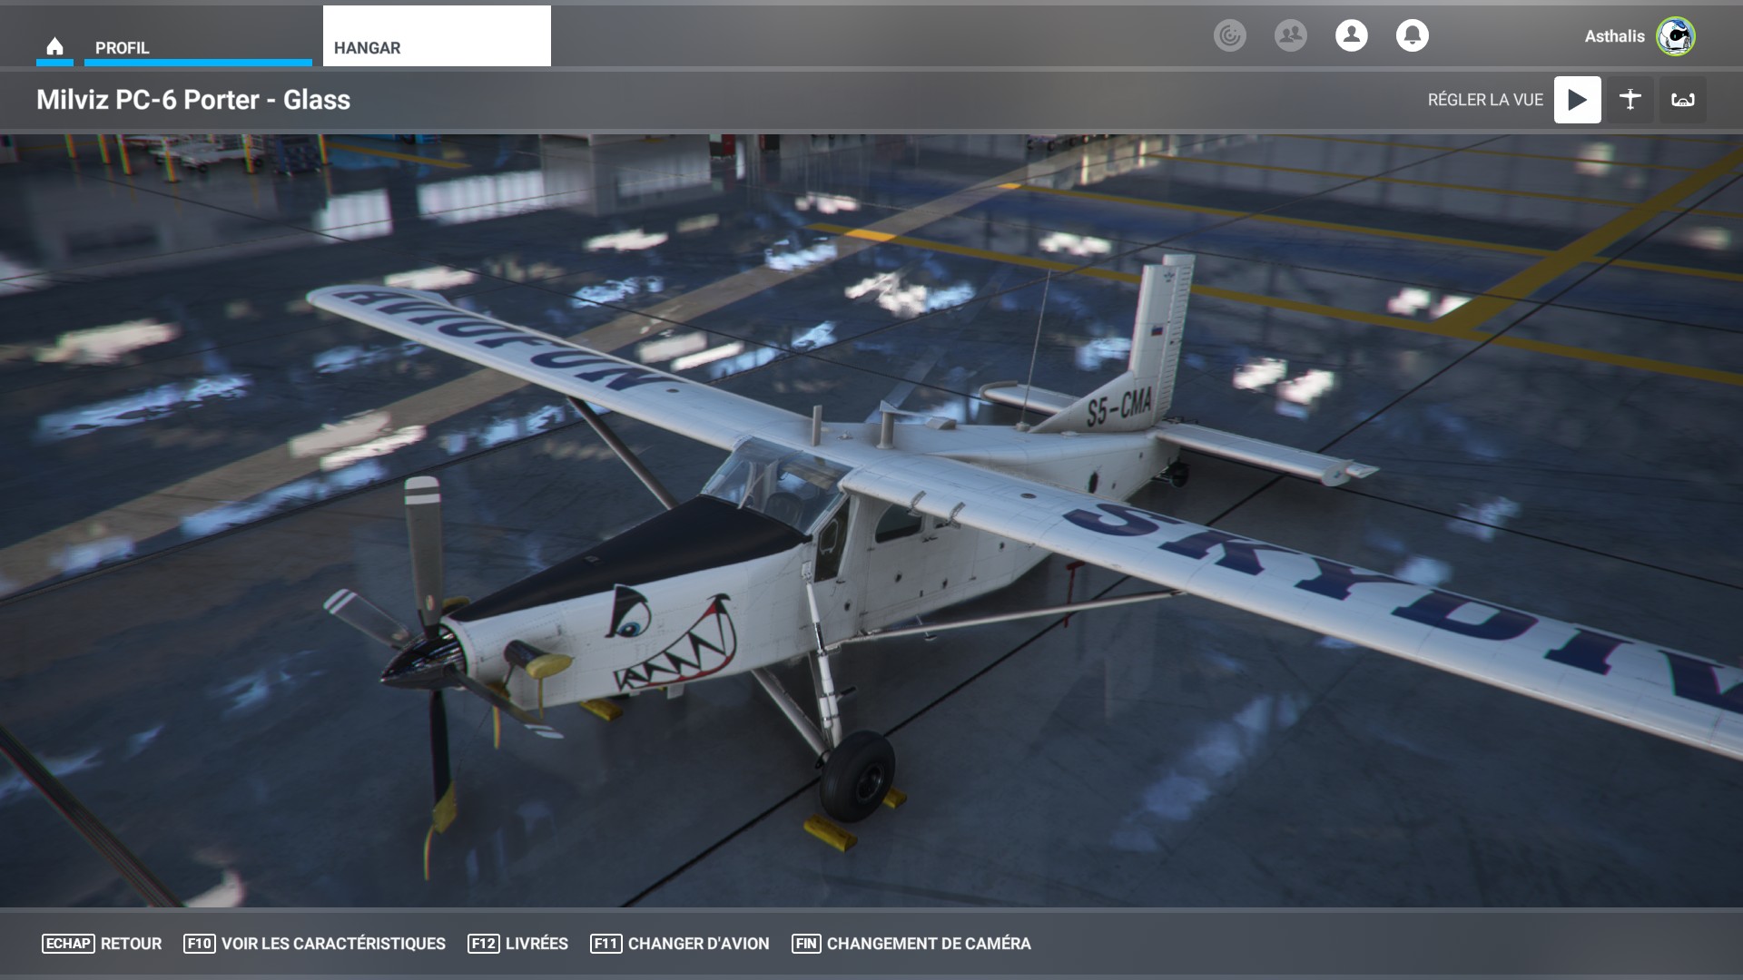Click the Asthalis avatar picture
This screenshot has height=980, width=1743.
tap(1675, 36)
